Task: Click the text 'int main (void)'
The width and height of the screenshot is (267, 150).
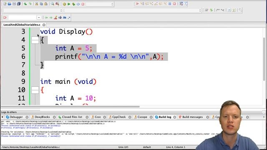Action: tap(68, 82)
